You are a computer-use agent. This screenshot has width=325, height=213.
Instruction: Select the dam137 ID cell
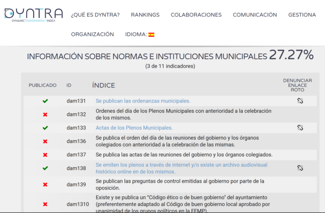coord(76,155)
